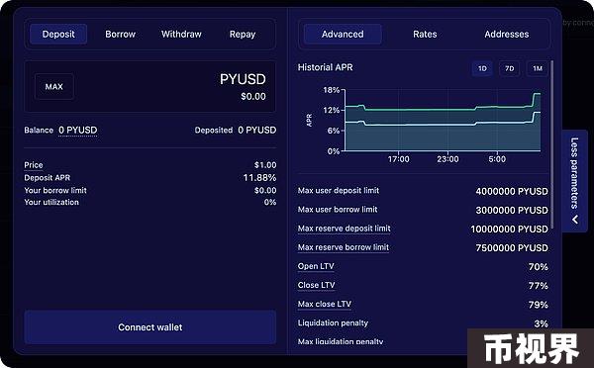Select the Advanced parameters tab

pyautogui.click(x=343, y=34)
